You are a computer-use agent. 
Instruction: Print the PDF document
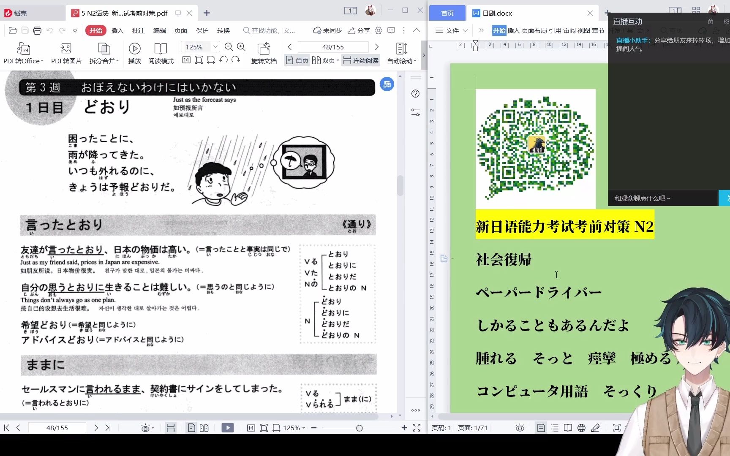point(37,30)
